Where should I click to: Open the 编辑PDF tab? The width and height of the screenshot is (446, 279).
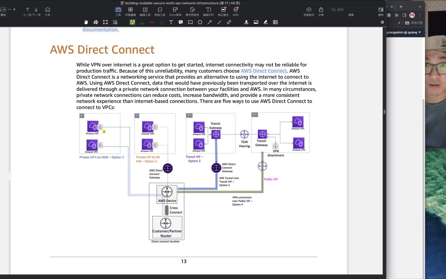click(208, 12)
